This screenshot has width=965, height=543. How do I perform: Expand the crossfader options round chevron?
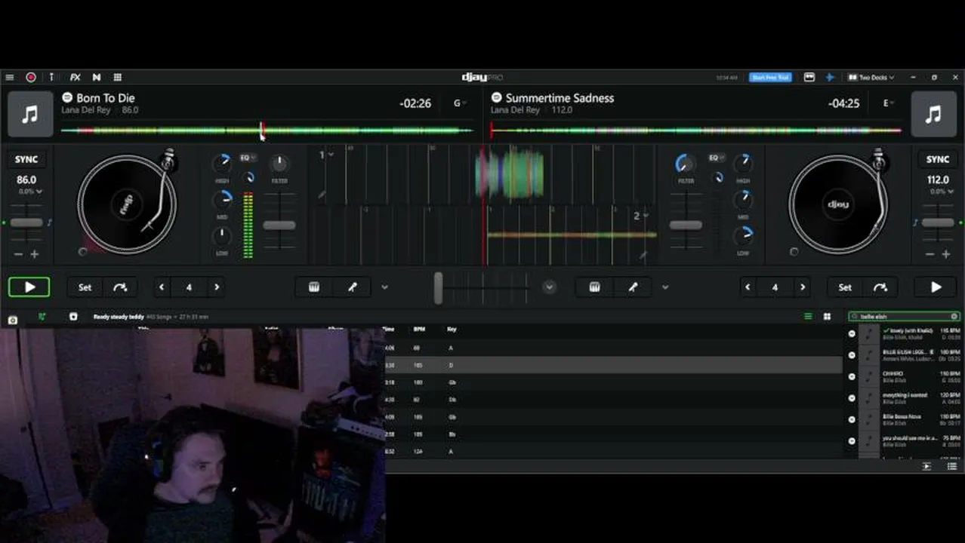549,287
